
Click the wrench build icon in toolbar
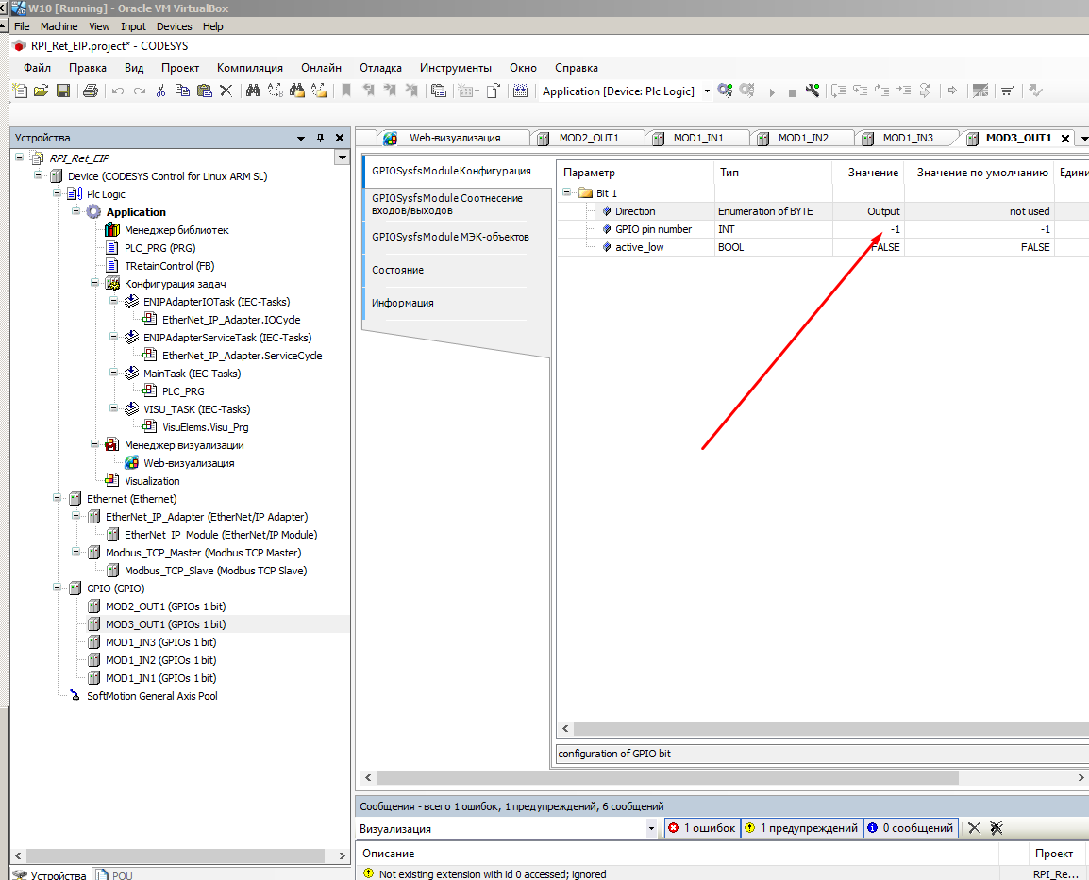coord(813,91)
